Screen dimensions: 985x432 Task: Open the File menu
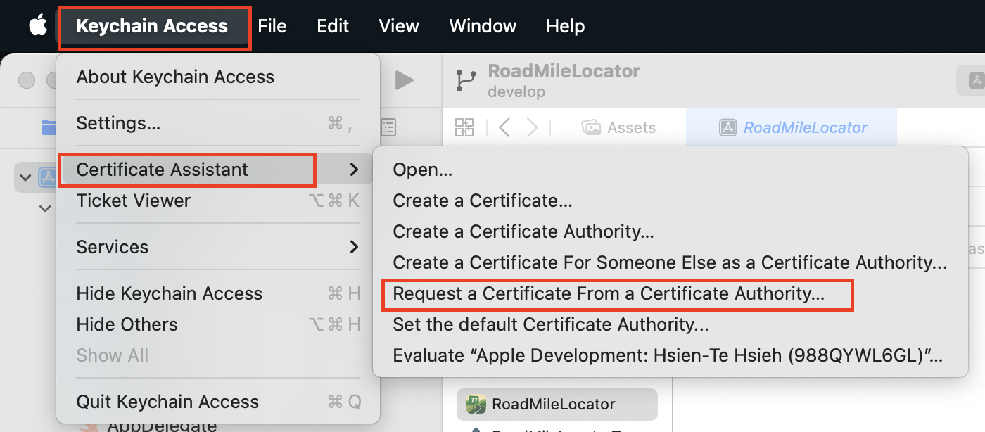[272, 26]
